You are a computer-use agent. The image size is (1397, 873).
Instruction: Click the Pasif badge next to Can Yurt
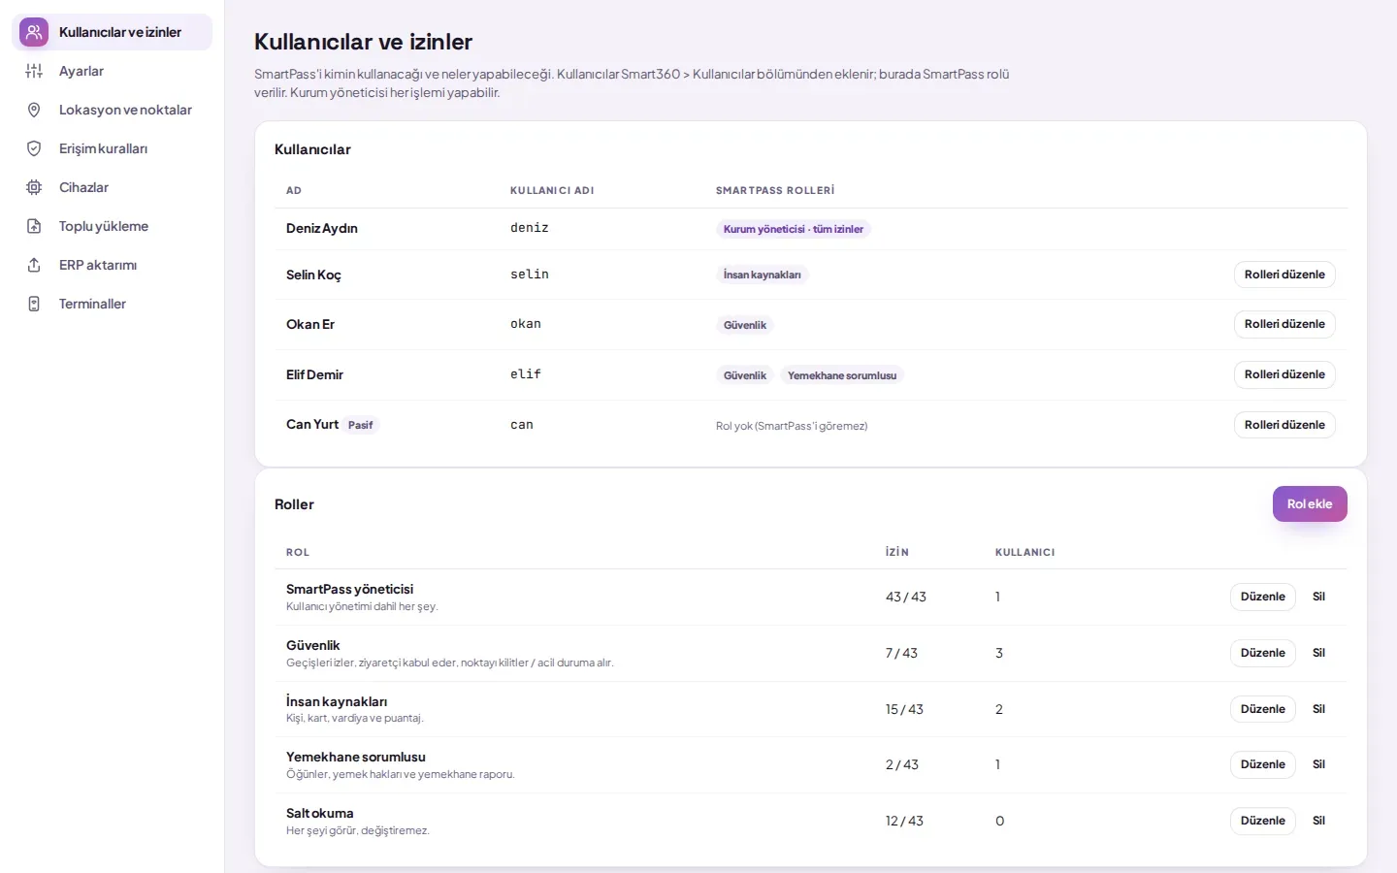pyautogui.click(x=361, y=425)
